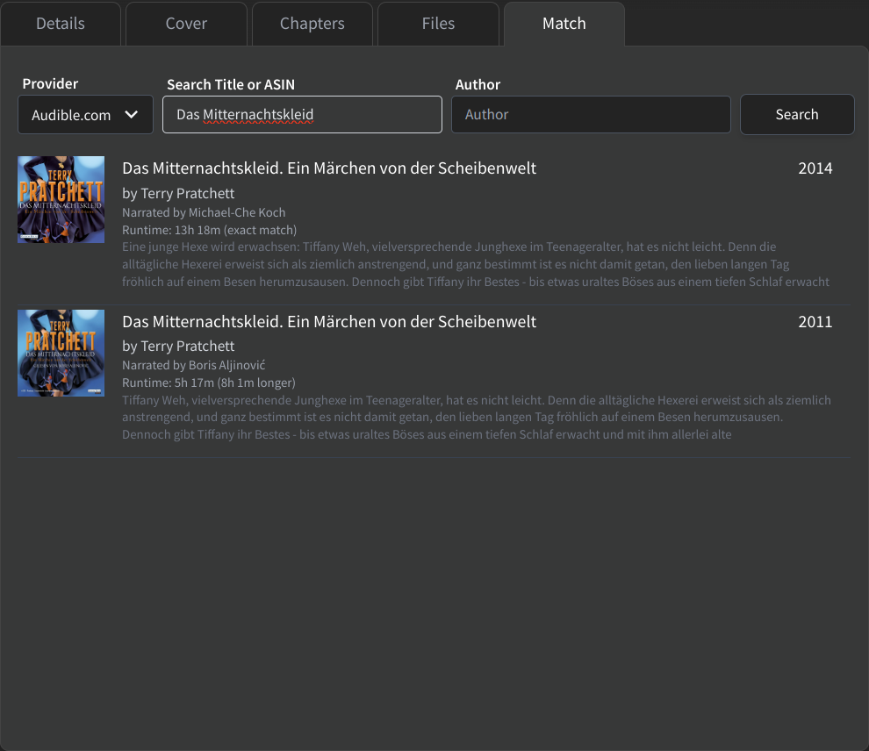Select the Files tab
This screenshot has width=869, height=751.
click(x=438, y=24)
